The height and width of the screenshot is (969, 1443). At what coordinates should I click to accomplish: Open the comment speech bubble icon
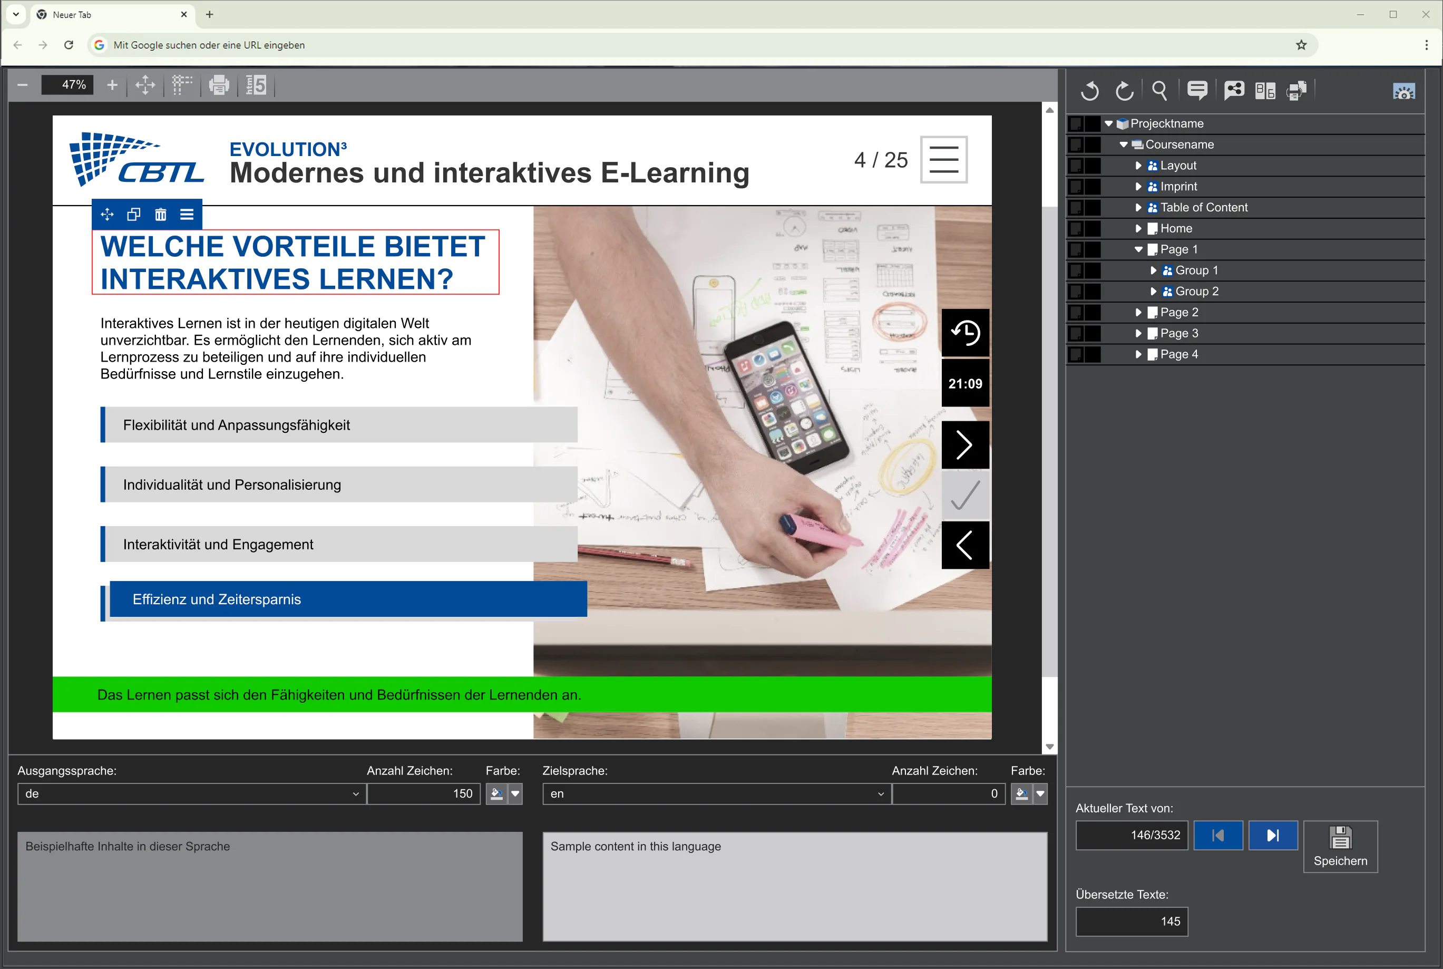(1197, 91)
